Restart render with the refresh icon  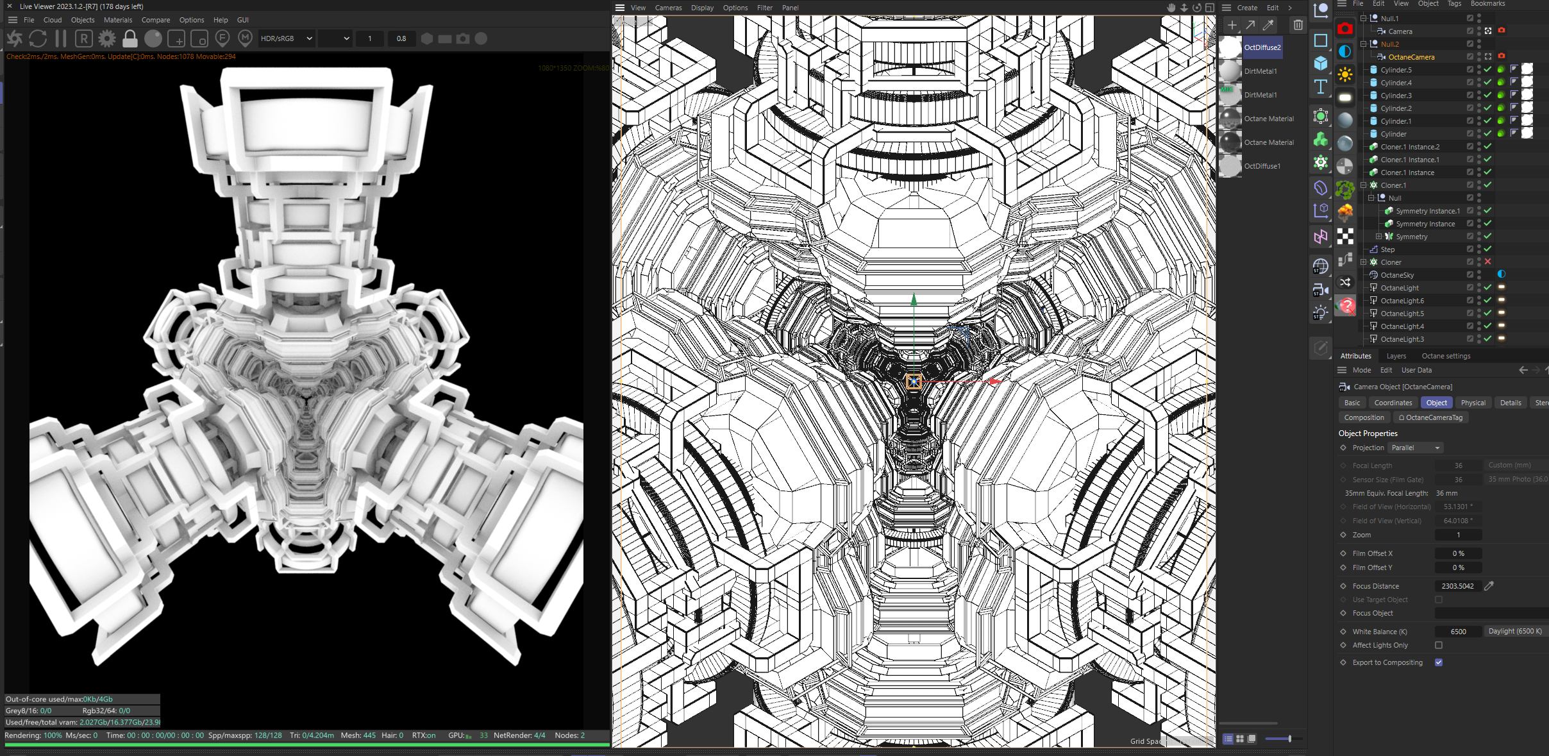(x=38, y=38)
